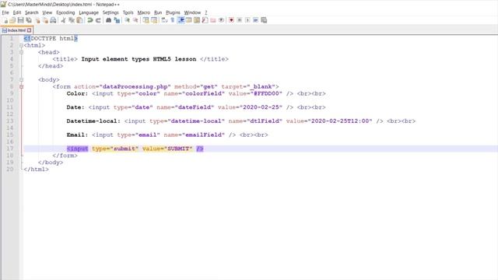Open the Edit menu
The image size is (498, 280).
point(17,12)
